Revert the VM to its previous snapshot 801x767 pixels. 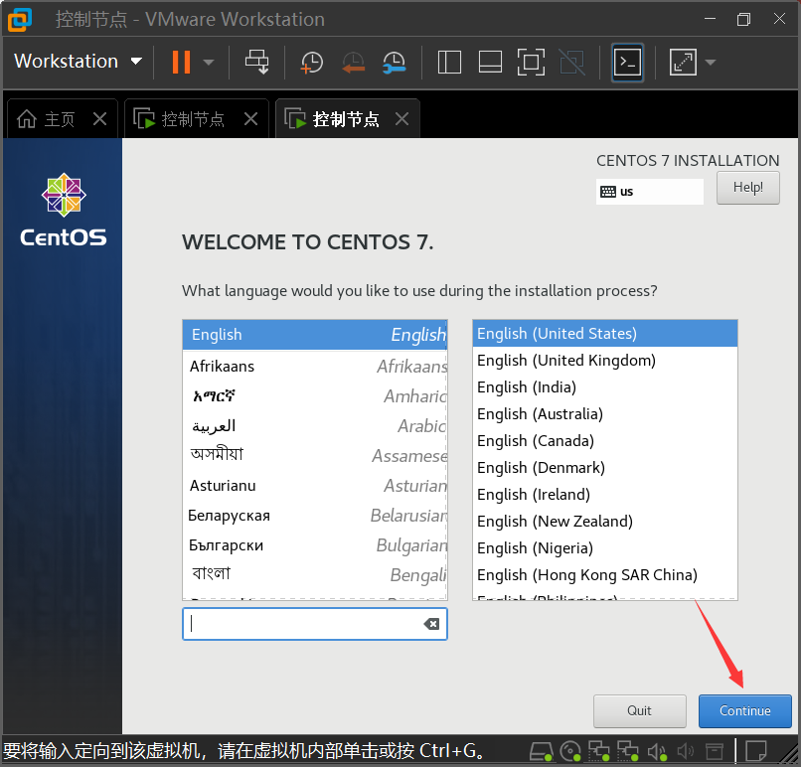pos(353,63)
